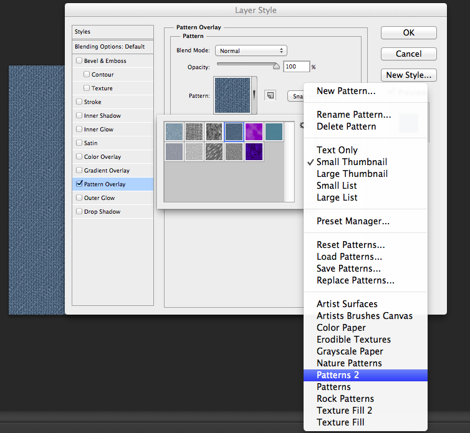This screenshot has width=470, height=433.
Task: Turn on the Satin checkbox
Action: (79, 143)
